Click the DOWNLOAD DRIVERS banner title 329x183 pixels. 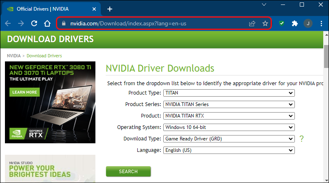pos(50,39)
